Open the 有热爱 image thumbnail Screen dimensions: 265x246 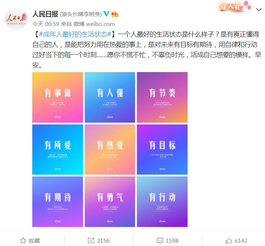point(110,149)
